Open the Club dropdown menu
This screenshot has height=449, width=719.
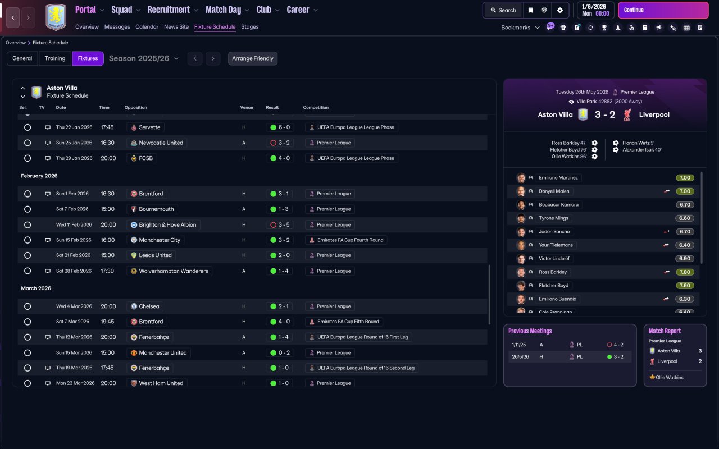tap(269, 10)
